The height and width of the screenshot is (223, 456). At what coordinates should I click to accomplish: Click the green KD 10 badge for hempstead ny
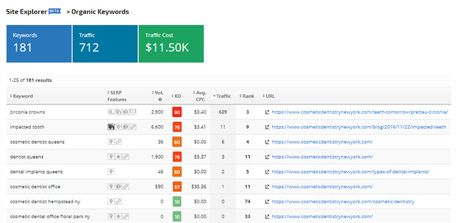tap(177, 201)
